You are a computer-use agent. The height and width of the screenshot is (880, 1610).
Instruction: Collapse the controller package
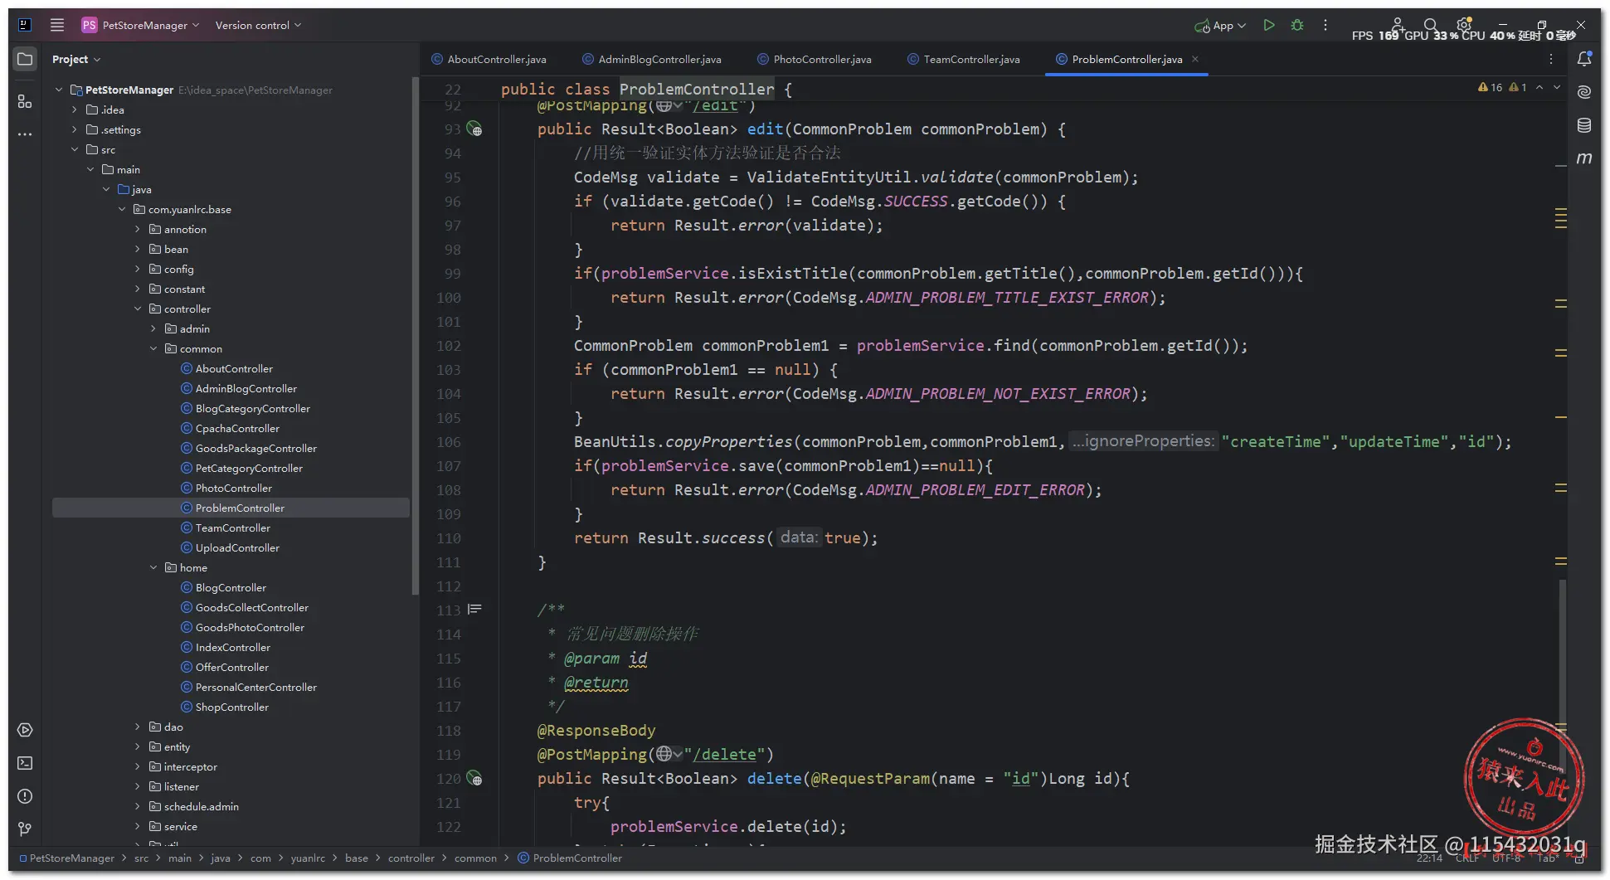click(138, 309)
